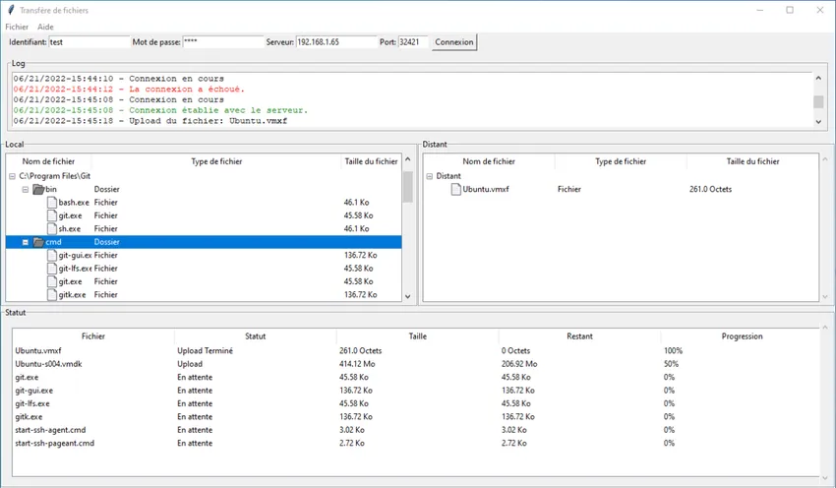Click the bash.exe file icon
Image resolution: width=836 pixels, height=488 pixels.
coord(51,202)
